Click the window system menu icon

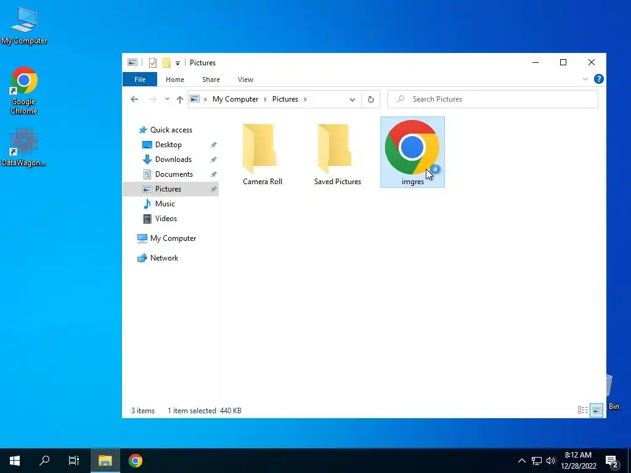point(132,62)
